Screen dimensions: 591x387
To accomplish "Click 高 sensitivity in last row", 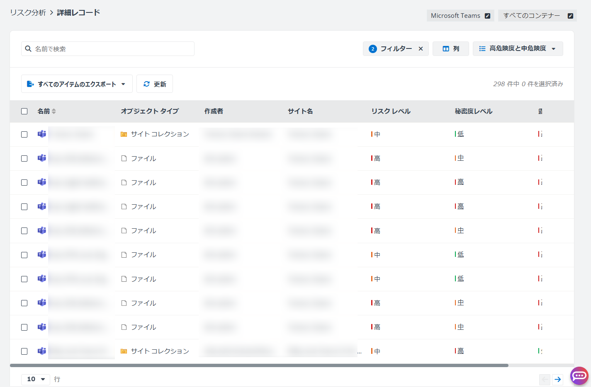I will 460,351.
